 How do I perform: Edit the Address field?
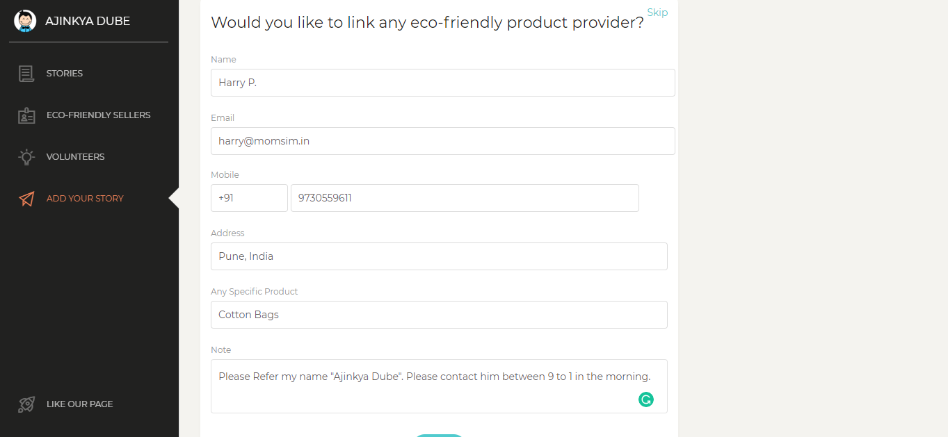(x=439, y=256)
